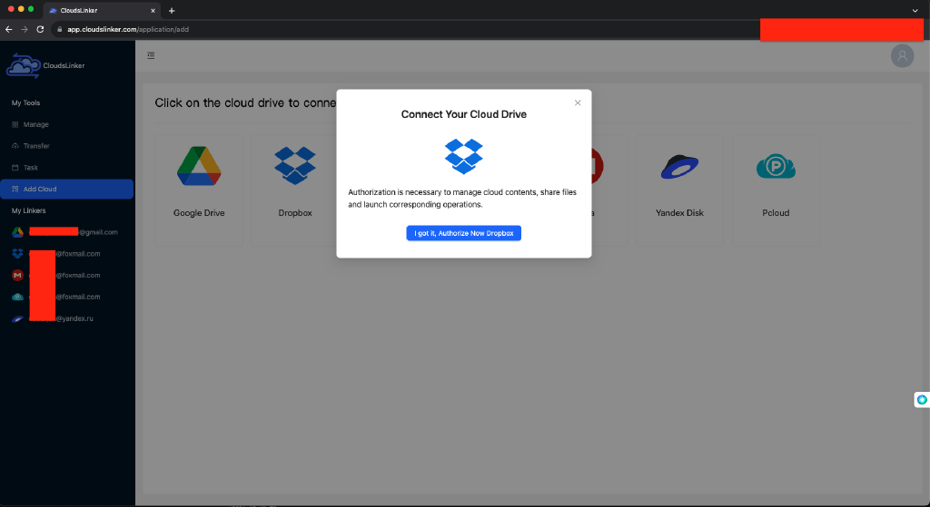Viewport: 930px width, 507px height.
Task: Click I got it, Authorize Now Dropbox
Action: [x=464, y=233]
